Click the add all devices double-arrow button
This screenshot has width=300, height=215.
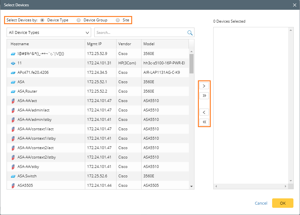pyautogui.click(x=204, y=95)
